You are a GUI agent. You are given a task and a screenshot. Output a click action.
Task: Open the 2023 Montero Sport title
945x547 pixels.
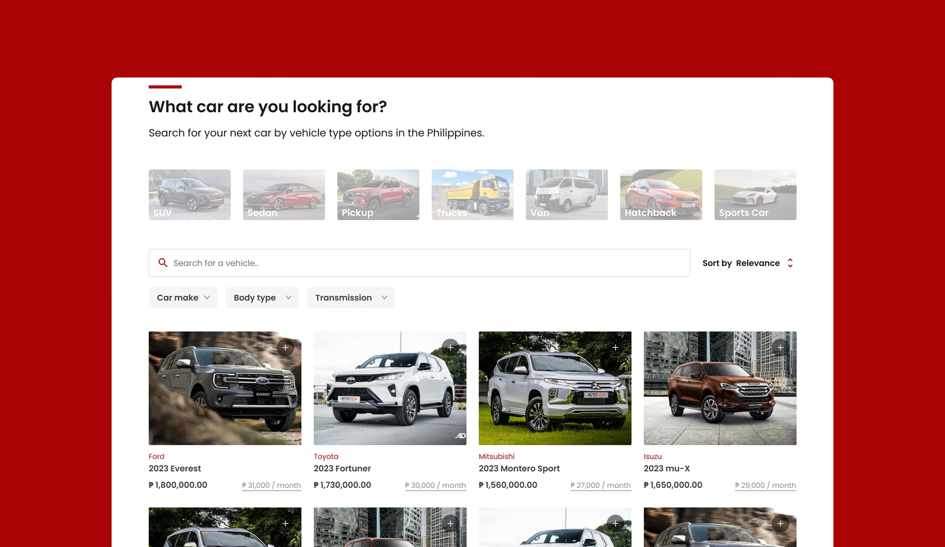pos(519,469)
